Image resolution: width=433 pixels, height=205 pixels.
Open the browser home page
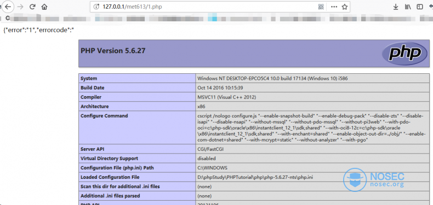click(x=44, y=7)
